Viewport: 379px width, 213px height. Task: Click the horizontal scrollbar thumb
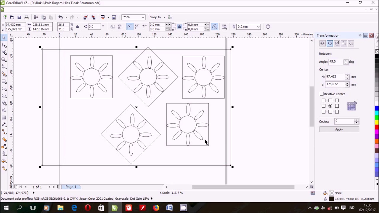[243, 187]
